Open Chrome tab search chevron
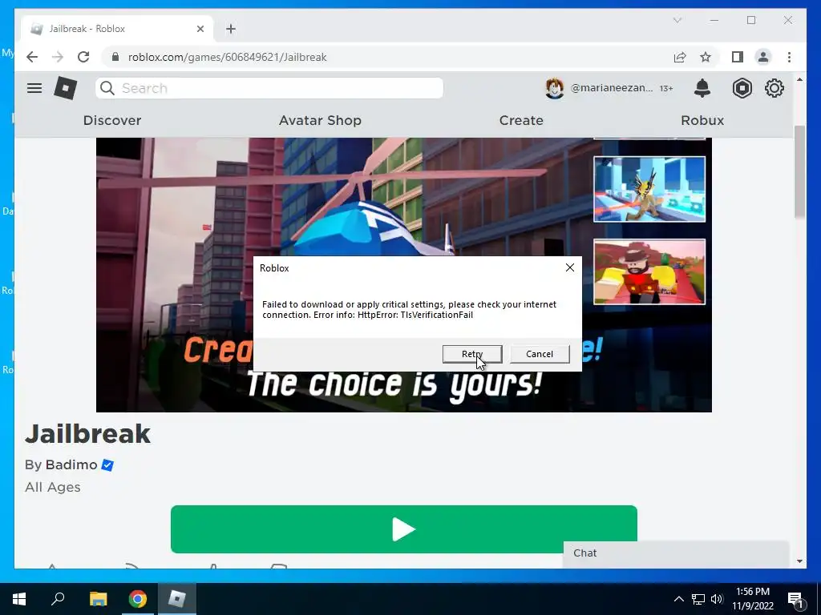 coord(677,20)
